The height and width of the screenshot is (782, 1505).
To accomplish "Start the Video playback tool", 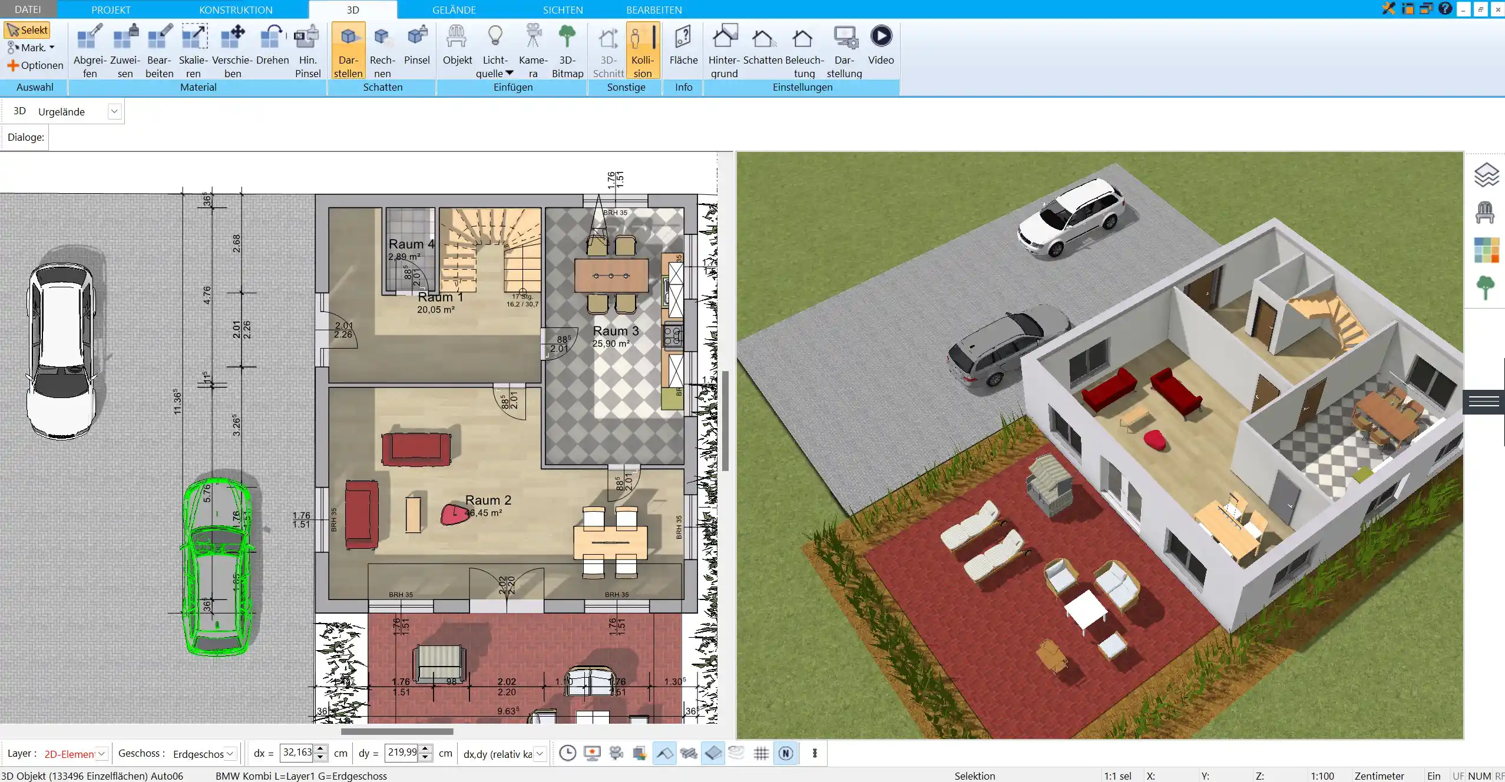I will pyautogui.click(x=881, y=45).
